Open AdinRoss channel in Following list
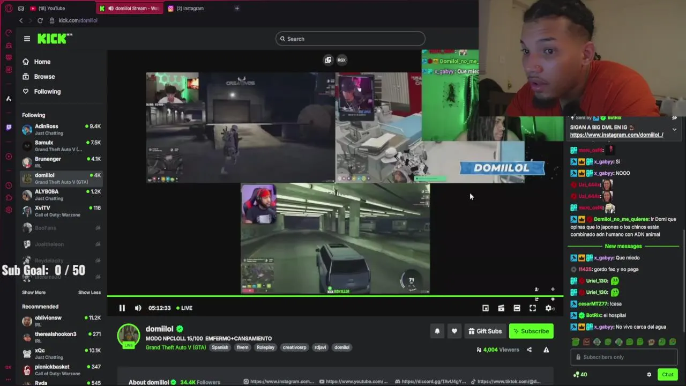 [61, 129]
